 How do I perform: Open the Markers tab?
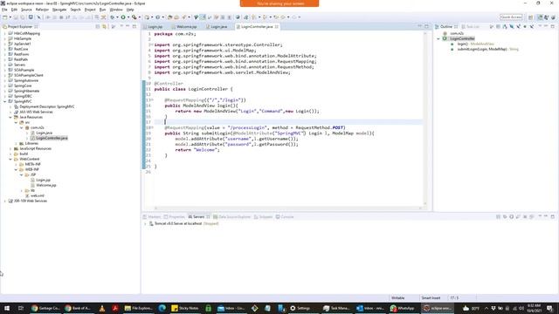[152, 217]
